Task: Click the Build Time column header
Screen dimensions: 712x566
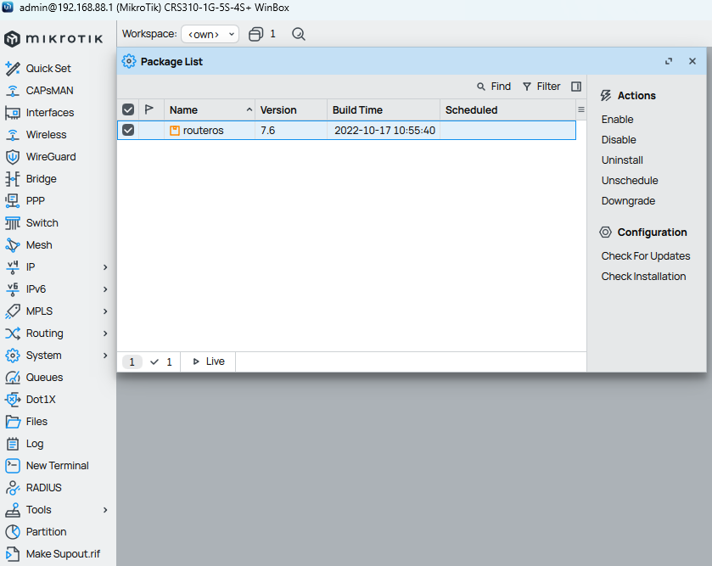Action: click(384, 109)
